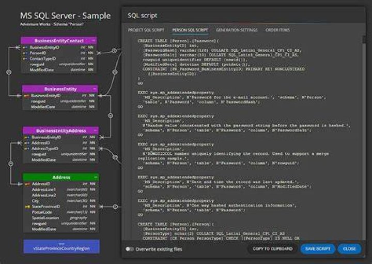Select the AddressLine2 column row
The height and width of the screenshot is (264, 372).
61,195
